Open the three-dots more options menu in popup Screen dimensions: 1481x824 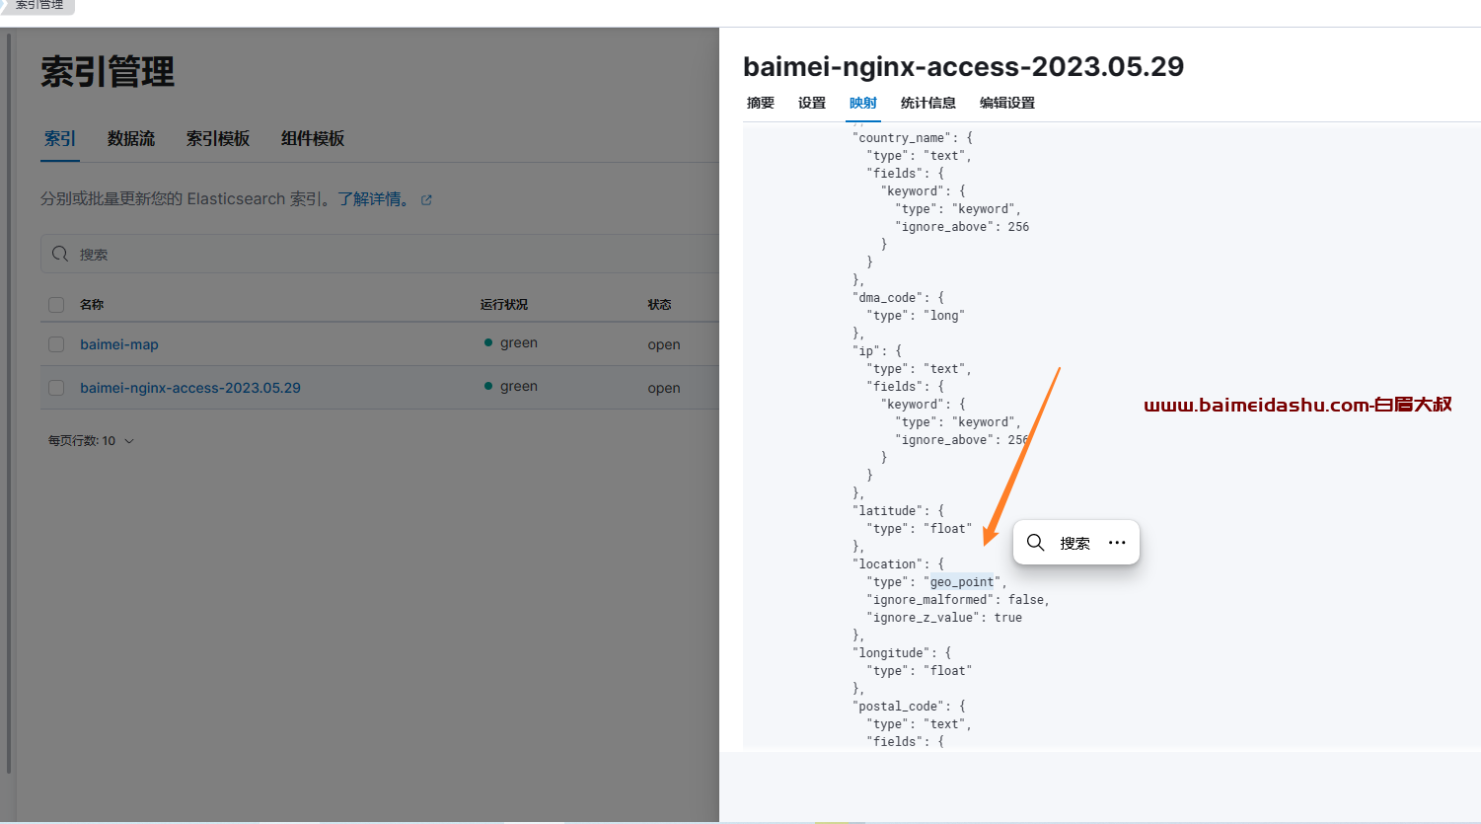tap(1117, 543)
